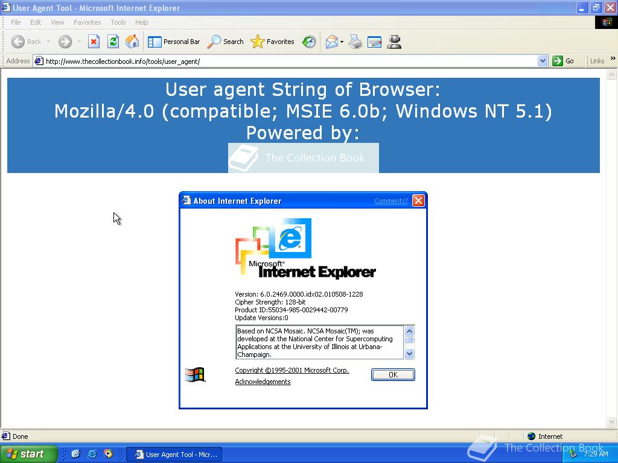Screen dimensions: 618x463
Task: Click the Forward arrow toolbar button
Action: pos(65,42)
